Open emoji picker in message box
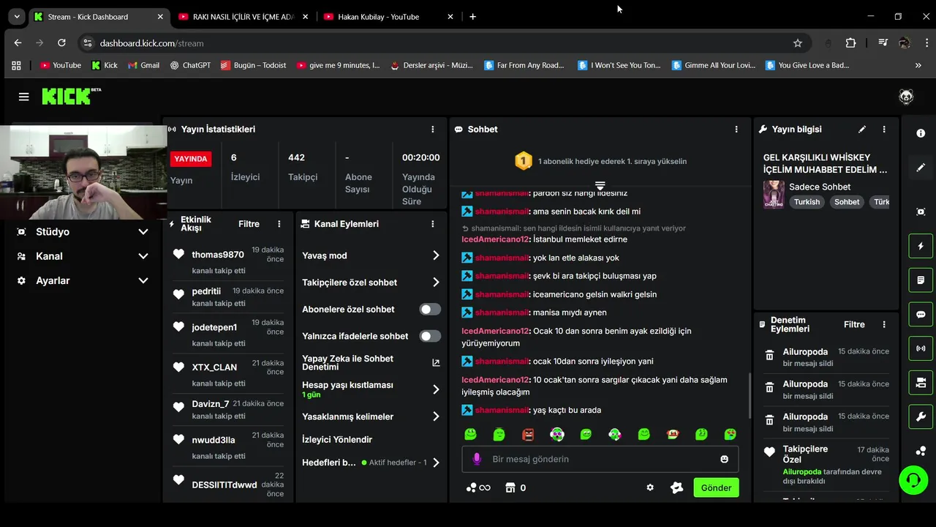Screen dimensions: 936x527 [x=725, y=459]
